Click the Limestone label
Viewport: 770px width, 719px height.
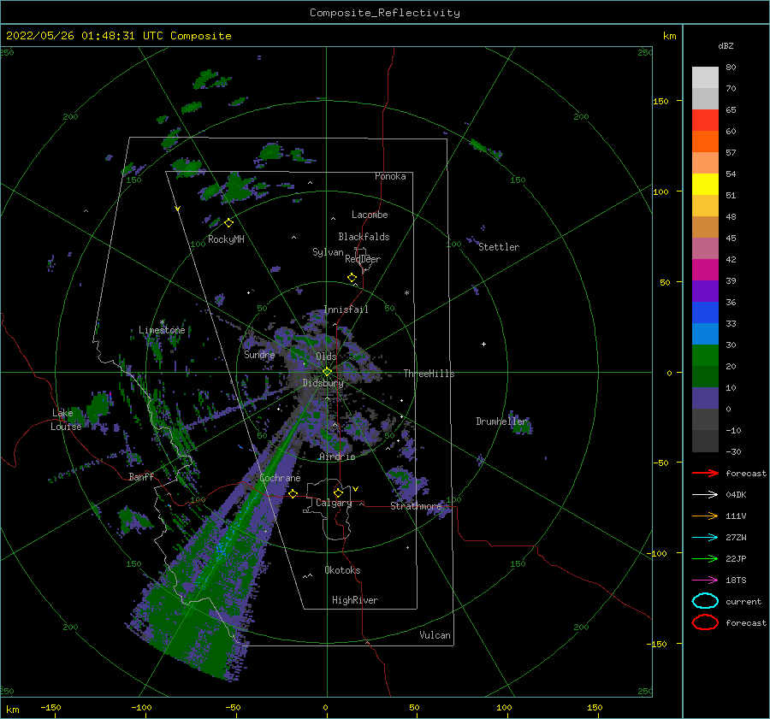tap(162, 330)
